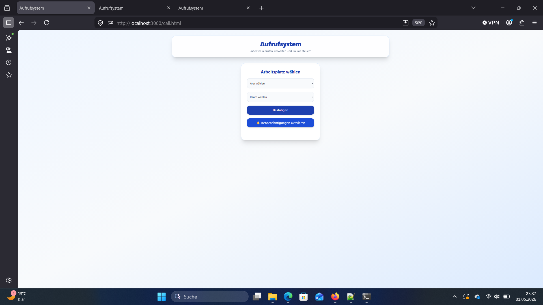
Task: Click the Suche taskbar search box
Action: [x=210, y=297]
